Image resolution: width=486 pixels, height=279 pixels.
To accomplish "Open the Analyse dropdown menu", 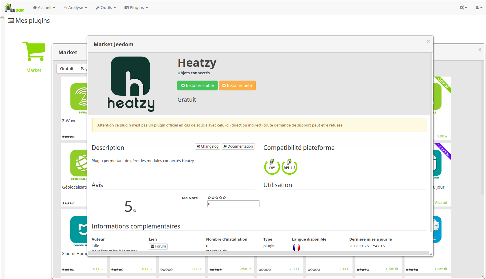I will (75, 8).
